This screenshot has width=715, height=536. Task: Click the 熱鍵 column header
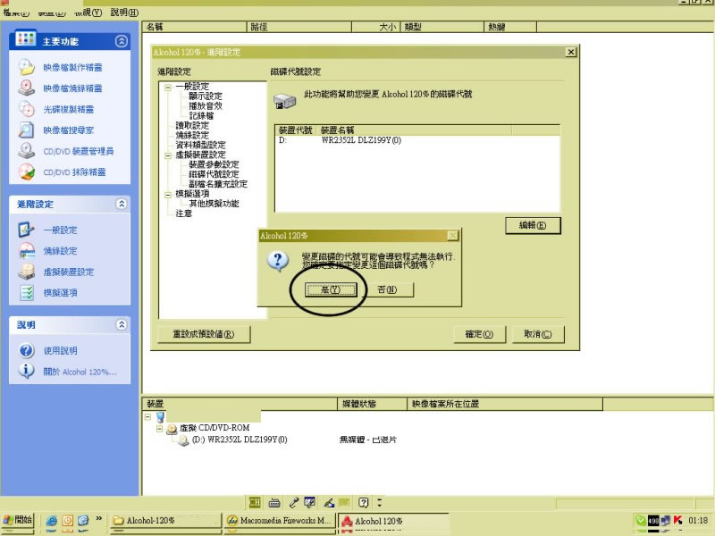tap(510, 27)
